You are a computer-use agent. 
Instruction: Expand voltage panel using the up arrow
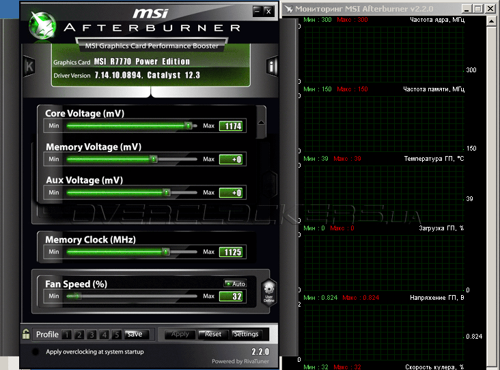click(x=260, y=124)
